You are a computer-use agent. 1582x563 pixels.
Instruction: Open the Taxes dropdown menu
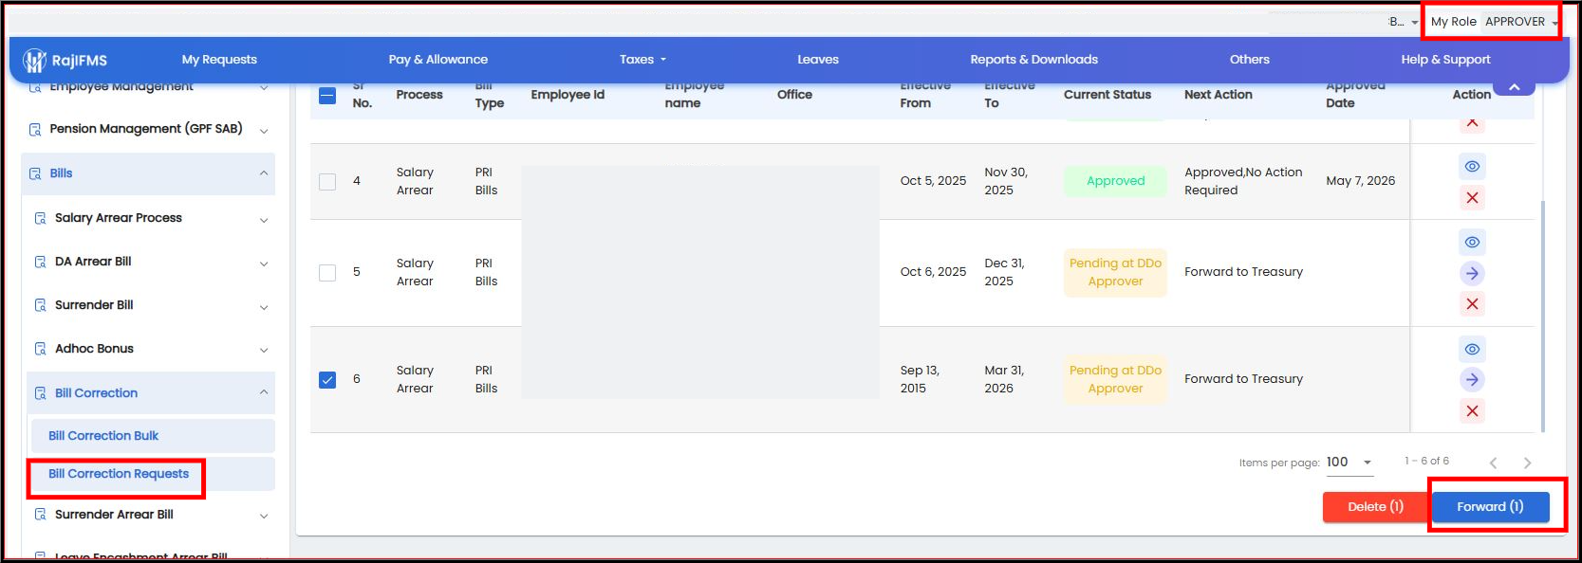[x=642, y=60]
